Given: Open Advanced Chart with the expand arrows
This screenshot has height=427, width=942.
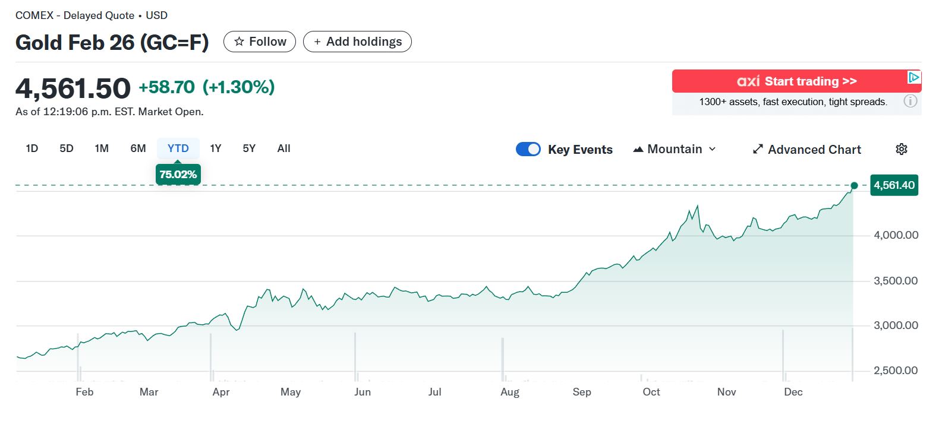Looking at the screenshot, I should coord(758,149).
